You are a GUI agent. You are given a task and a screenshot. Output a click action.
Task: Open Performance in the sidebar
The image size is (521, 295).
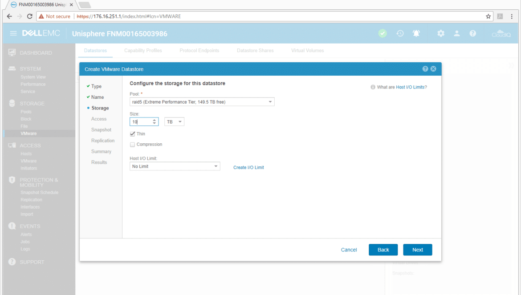pyautogui.click(x=33, y=84)
